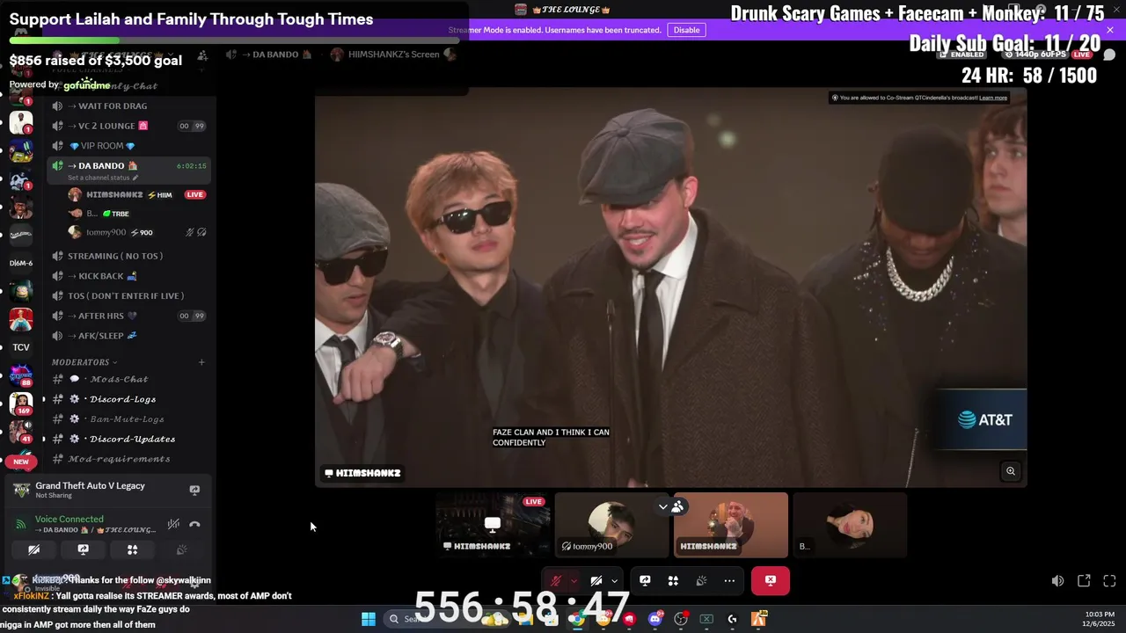Add a channel with the MODERATORS plus icon
Image resolution: width=1126 pixels, height=633 pixels.
pyautogui.click(x=201, y=362)
